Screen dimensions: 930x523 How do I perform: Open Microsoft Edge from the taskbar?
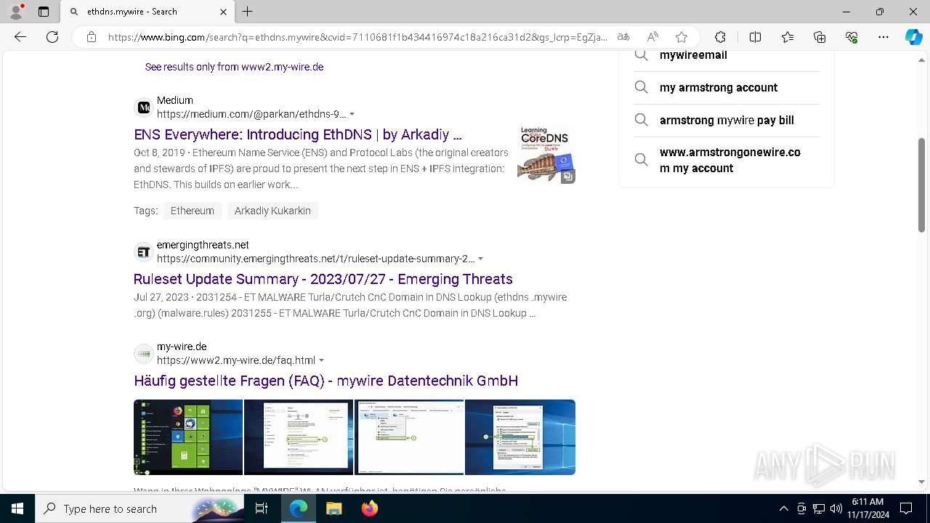coord(299,508)
